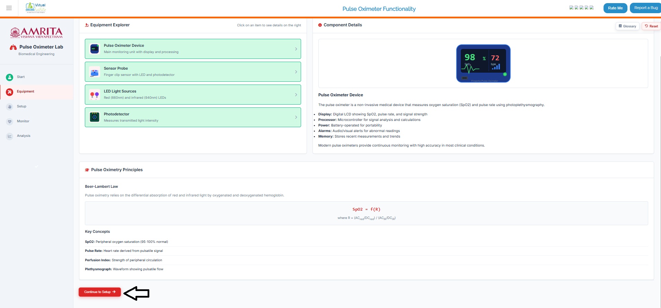Click the pulse oximeter device image
The width and height of the screenshot is (661, 308).
point(483,63)
